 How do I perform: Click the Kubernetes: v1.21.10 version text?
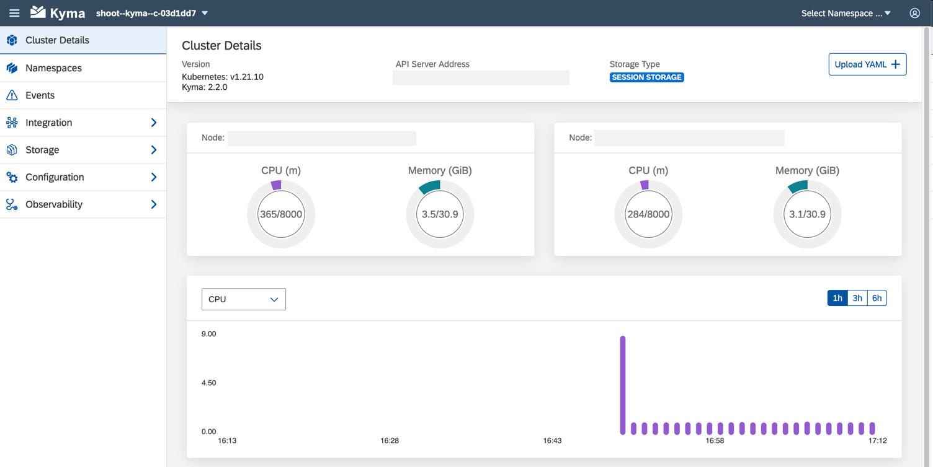tap(223, 77)
